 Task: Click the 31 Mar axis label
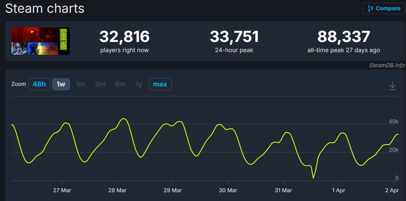[x=283, y=190]
